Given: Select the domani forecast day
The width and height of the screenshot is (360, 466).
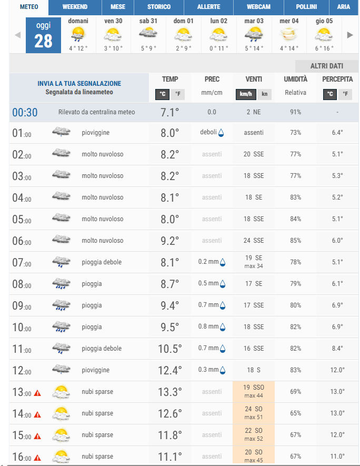Looking at the screenshot, I should [78, 33].
